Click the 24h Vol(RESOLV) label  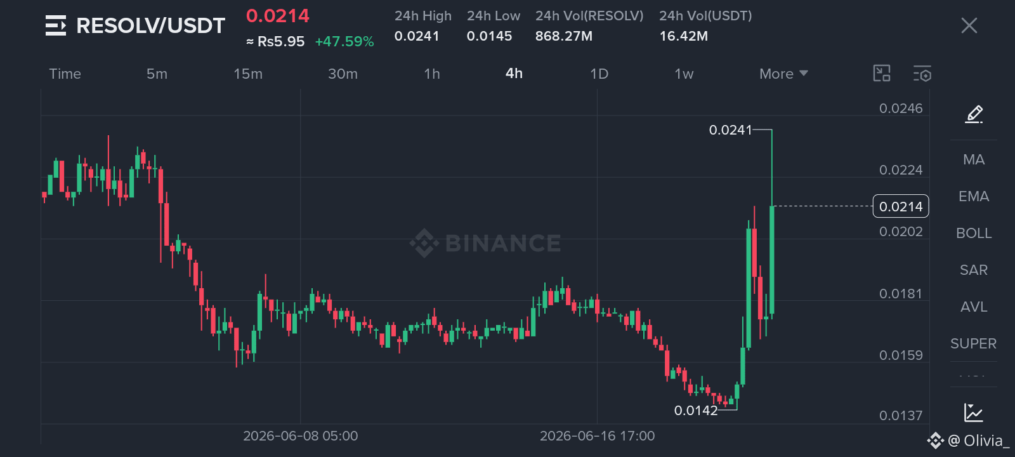[x=589, y=16]
